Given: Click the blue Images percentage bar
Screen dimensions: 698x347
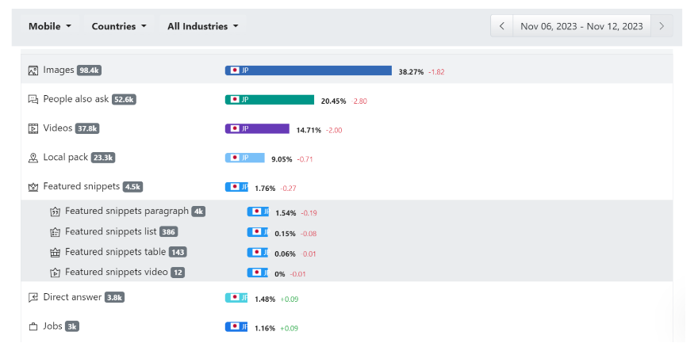Looking at the screenshot, I should [309, 71].
